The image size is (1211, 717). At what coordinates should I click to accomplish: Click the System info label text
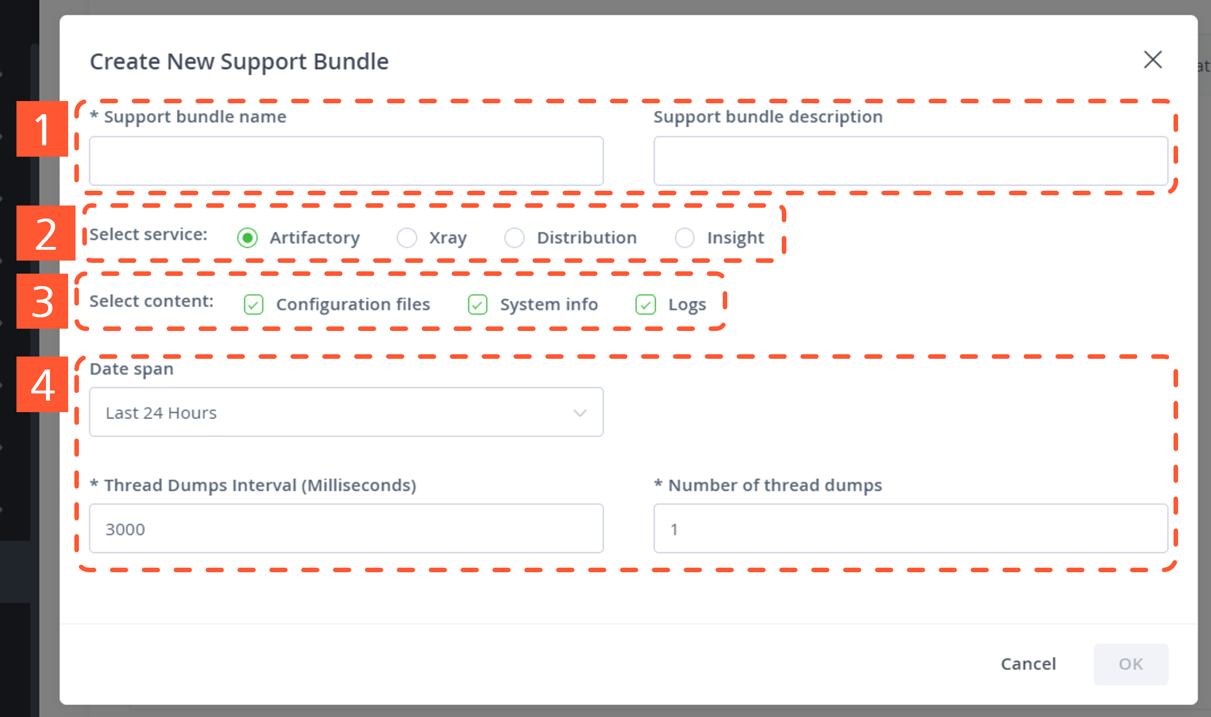click(x=549, y=304)
